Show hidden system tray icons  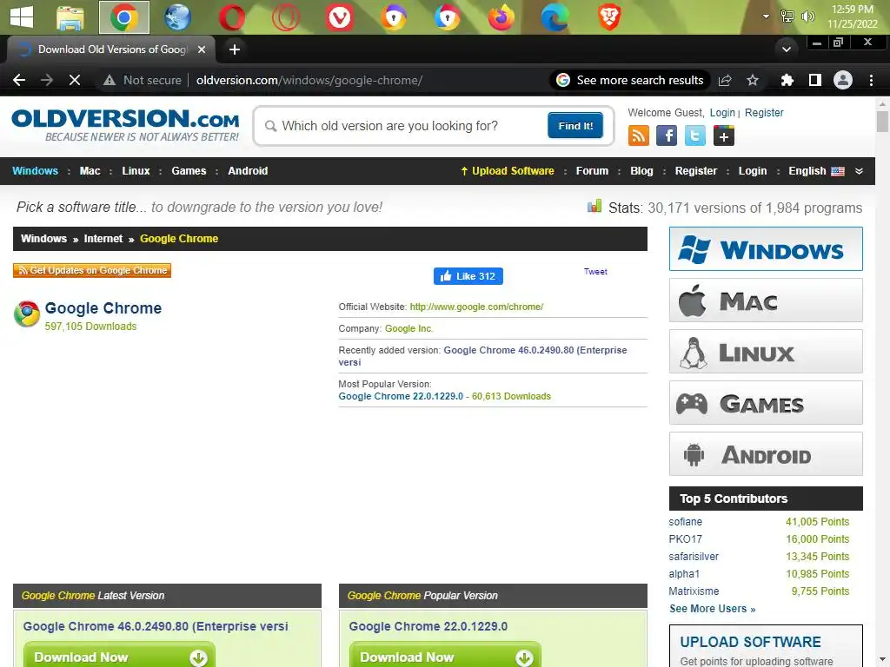(x=766, y=17)
